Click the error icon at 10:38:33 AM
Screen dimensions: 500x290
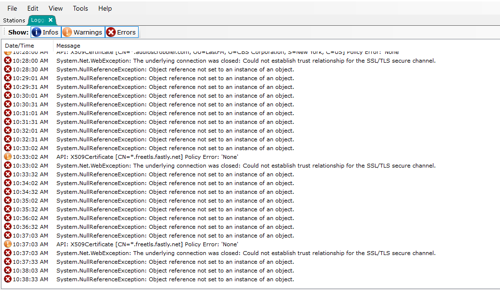[8, 279]
